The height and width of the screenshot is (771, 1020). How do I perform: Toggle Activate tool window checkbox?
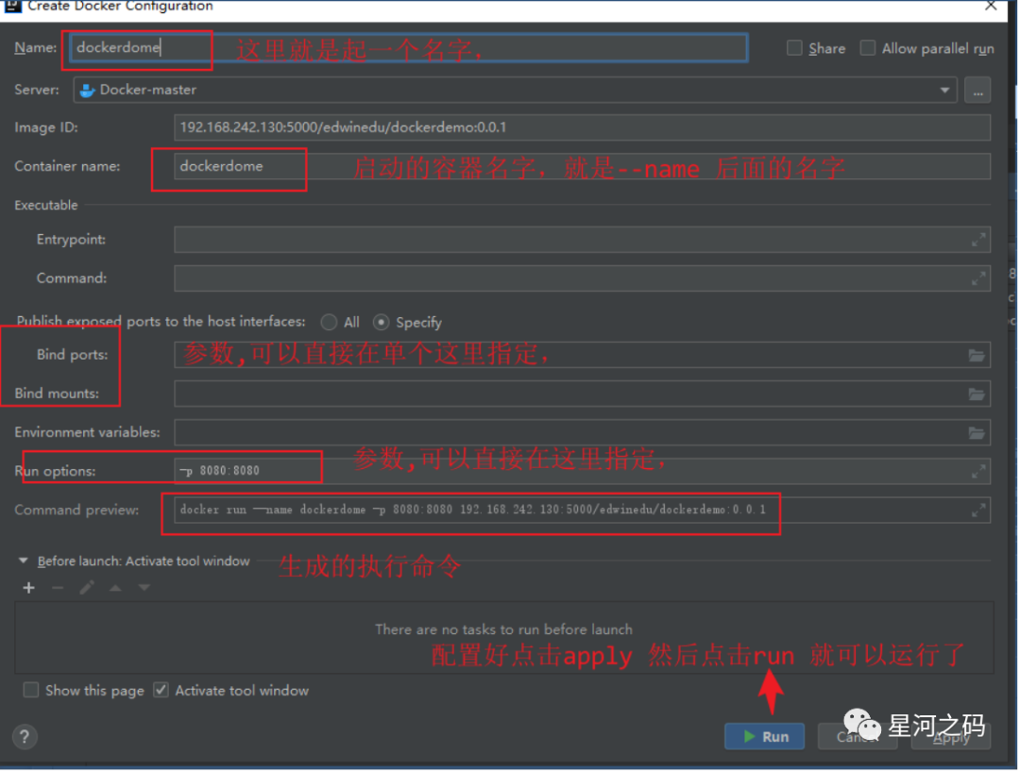161,691
